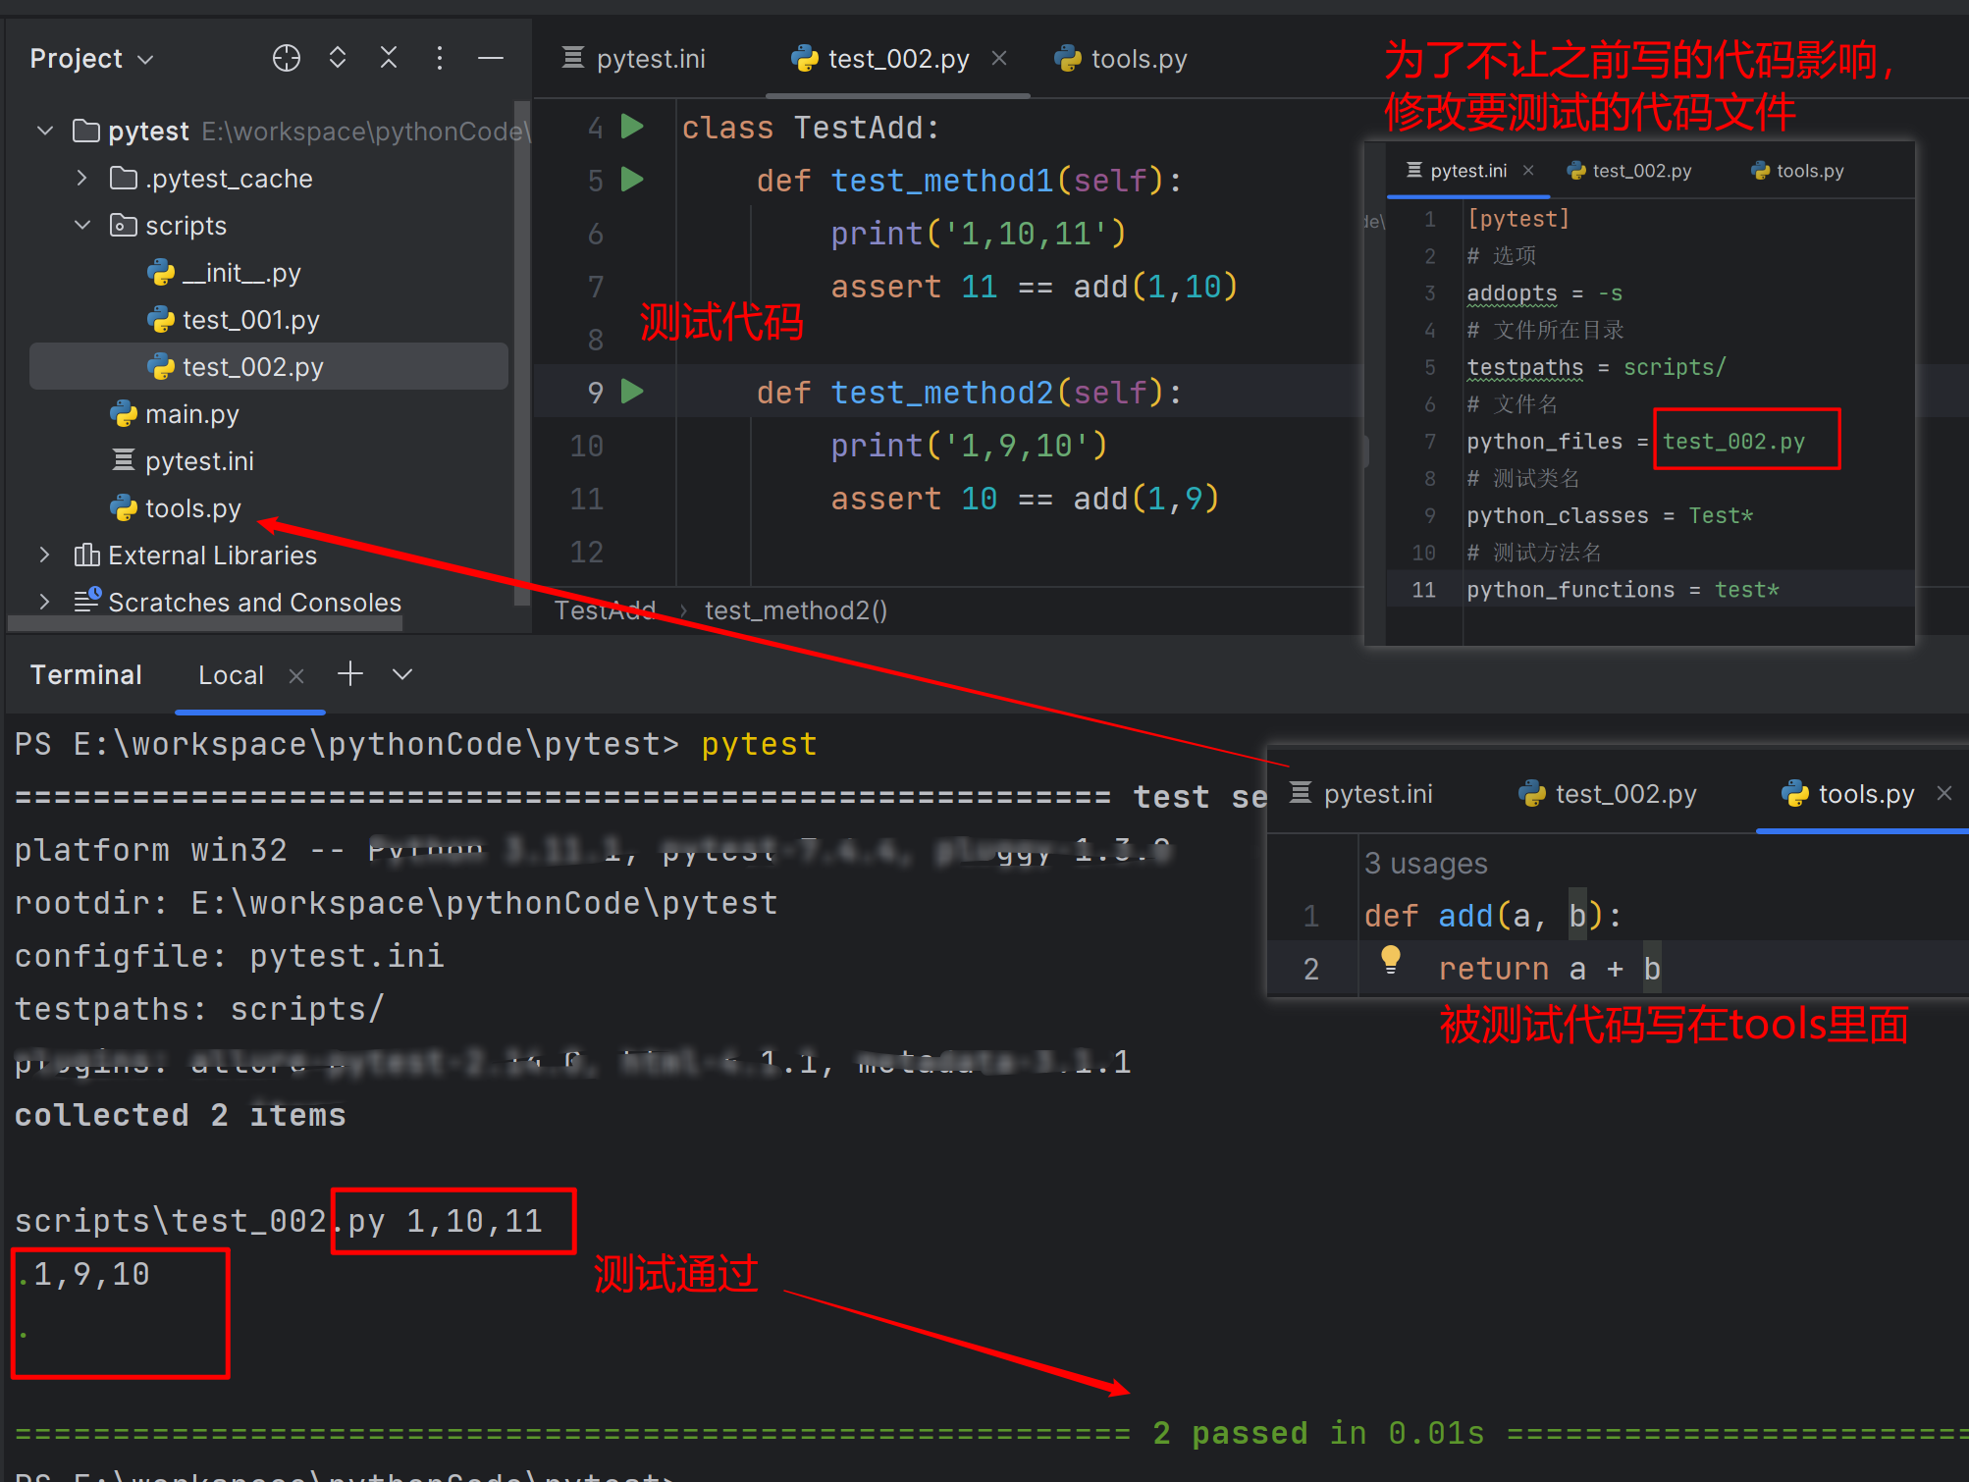Screen dimensions: 1969x1482
Task: Close the test_002.py editor tab
Action: [x=999, y=59]
